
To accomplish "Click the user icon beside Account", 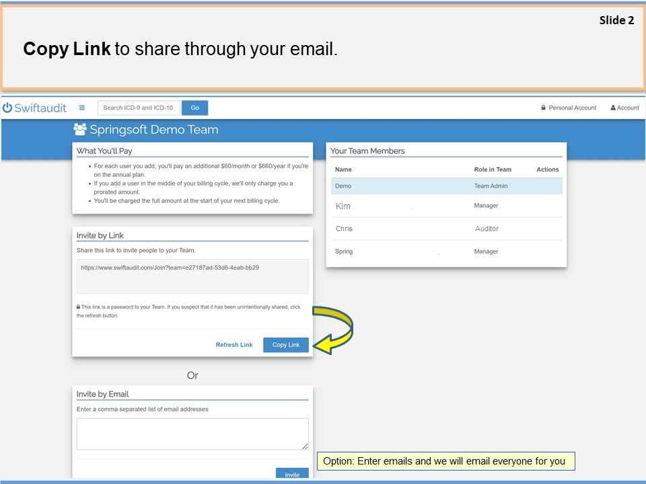I will (x=613, y=108).
